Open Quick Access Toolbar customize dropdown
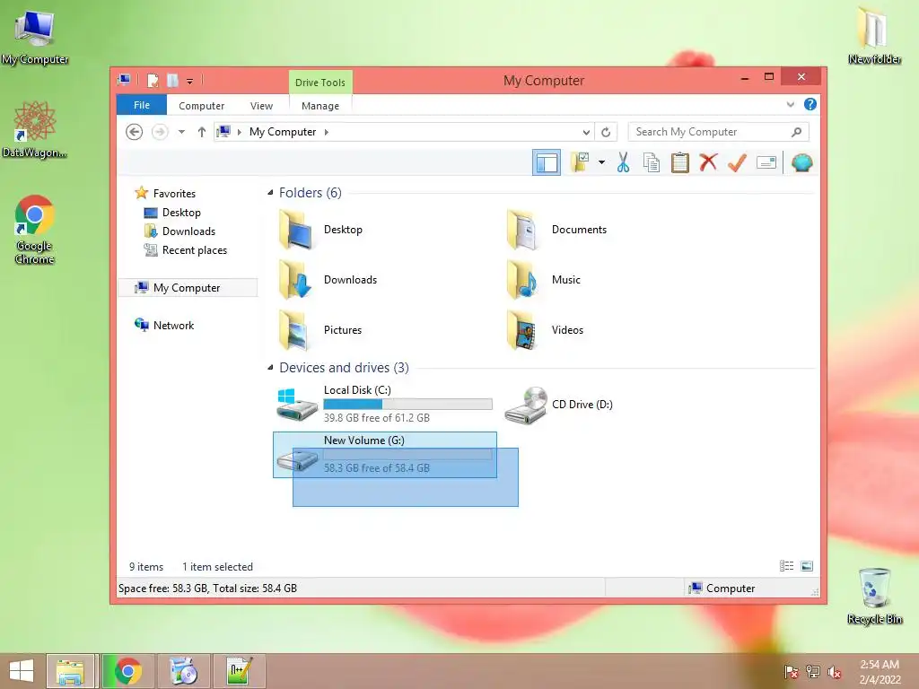This screenshot has width=919, height=689. coord(190,81)
